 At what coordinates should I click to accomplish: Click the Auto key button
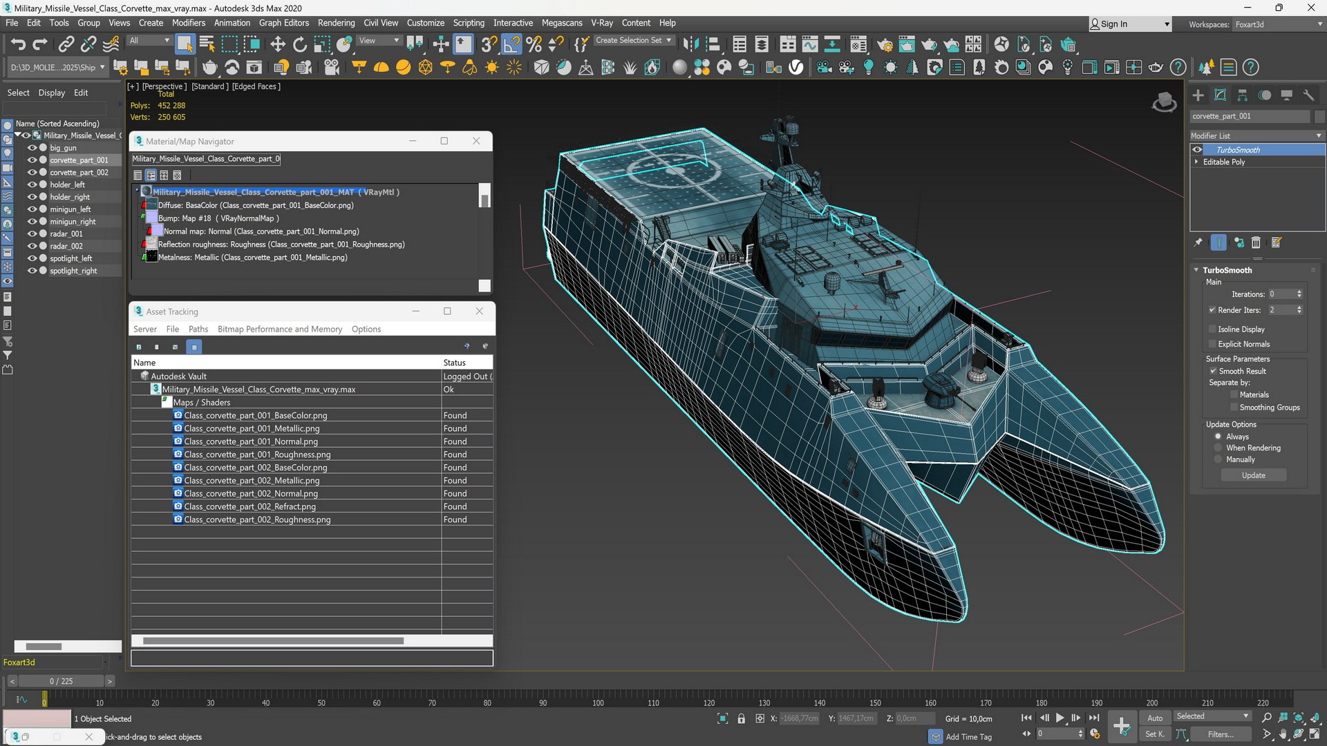[x=1155, y=718]
